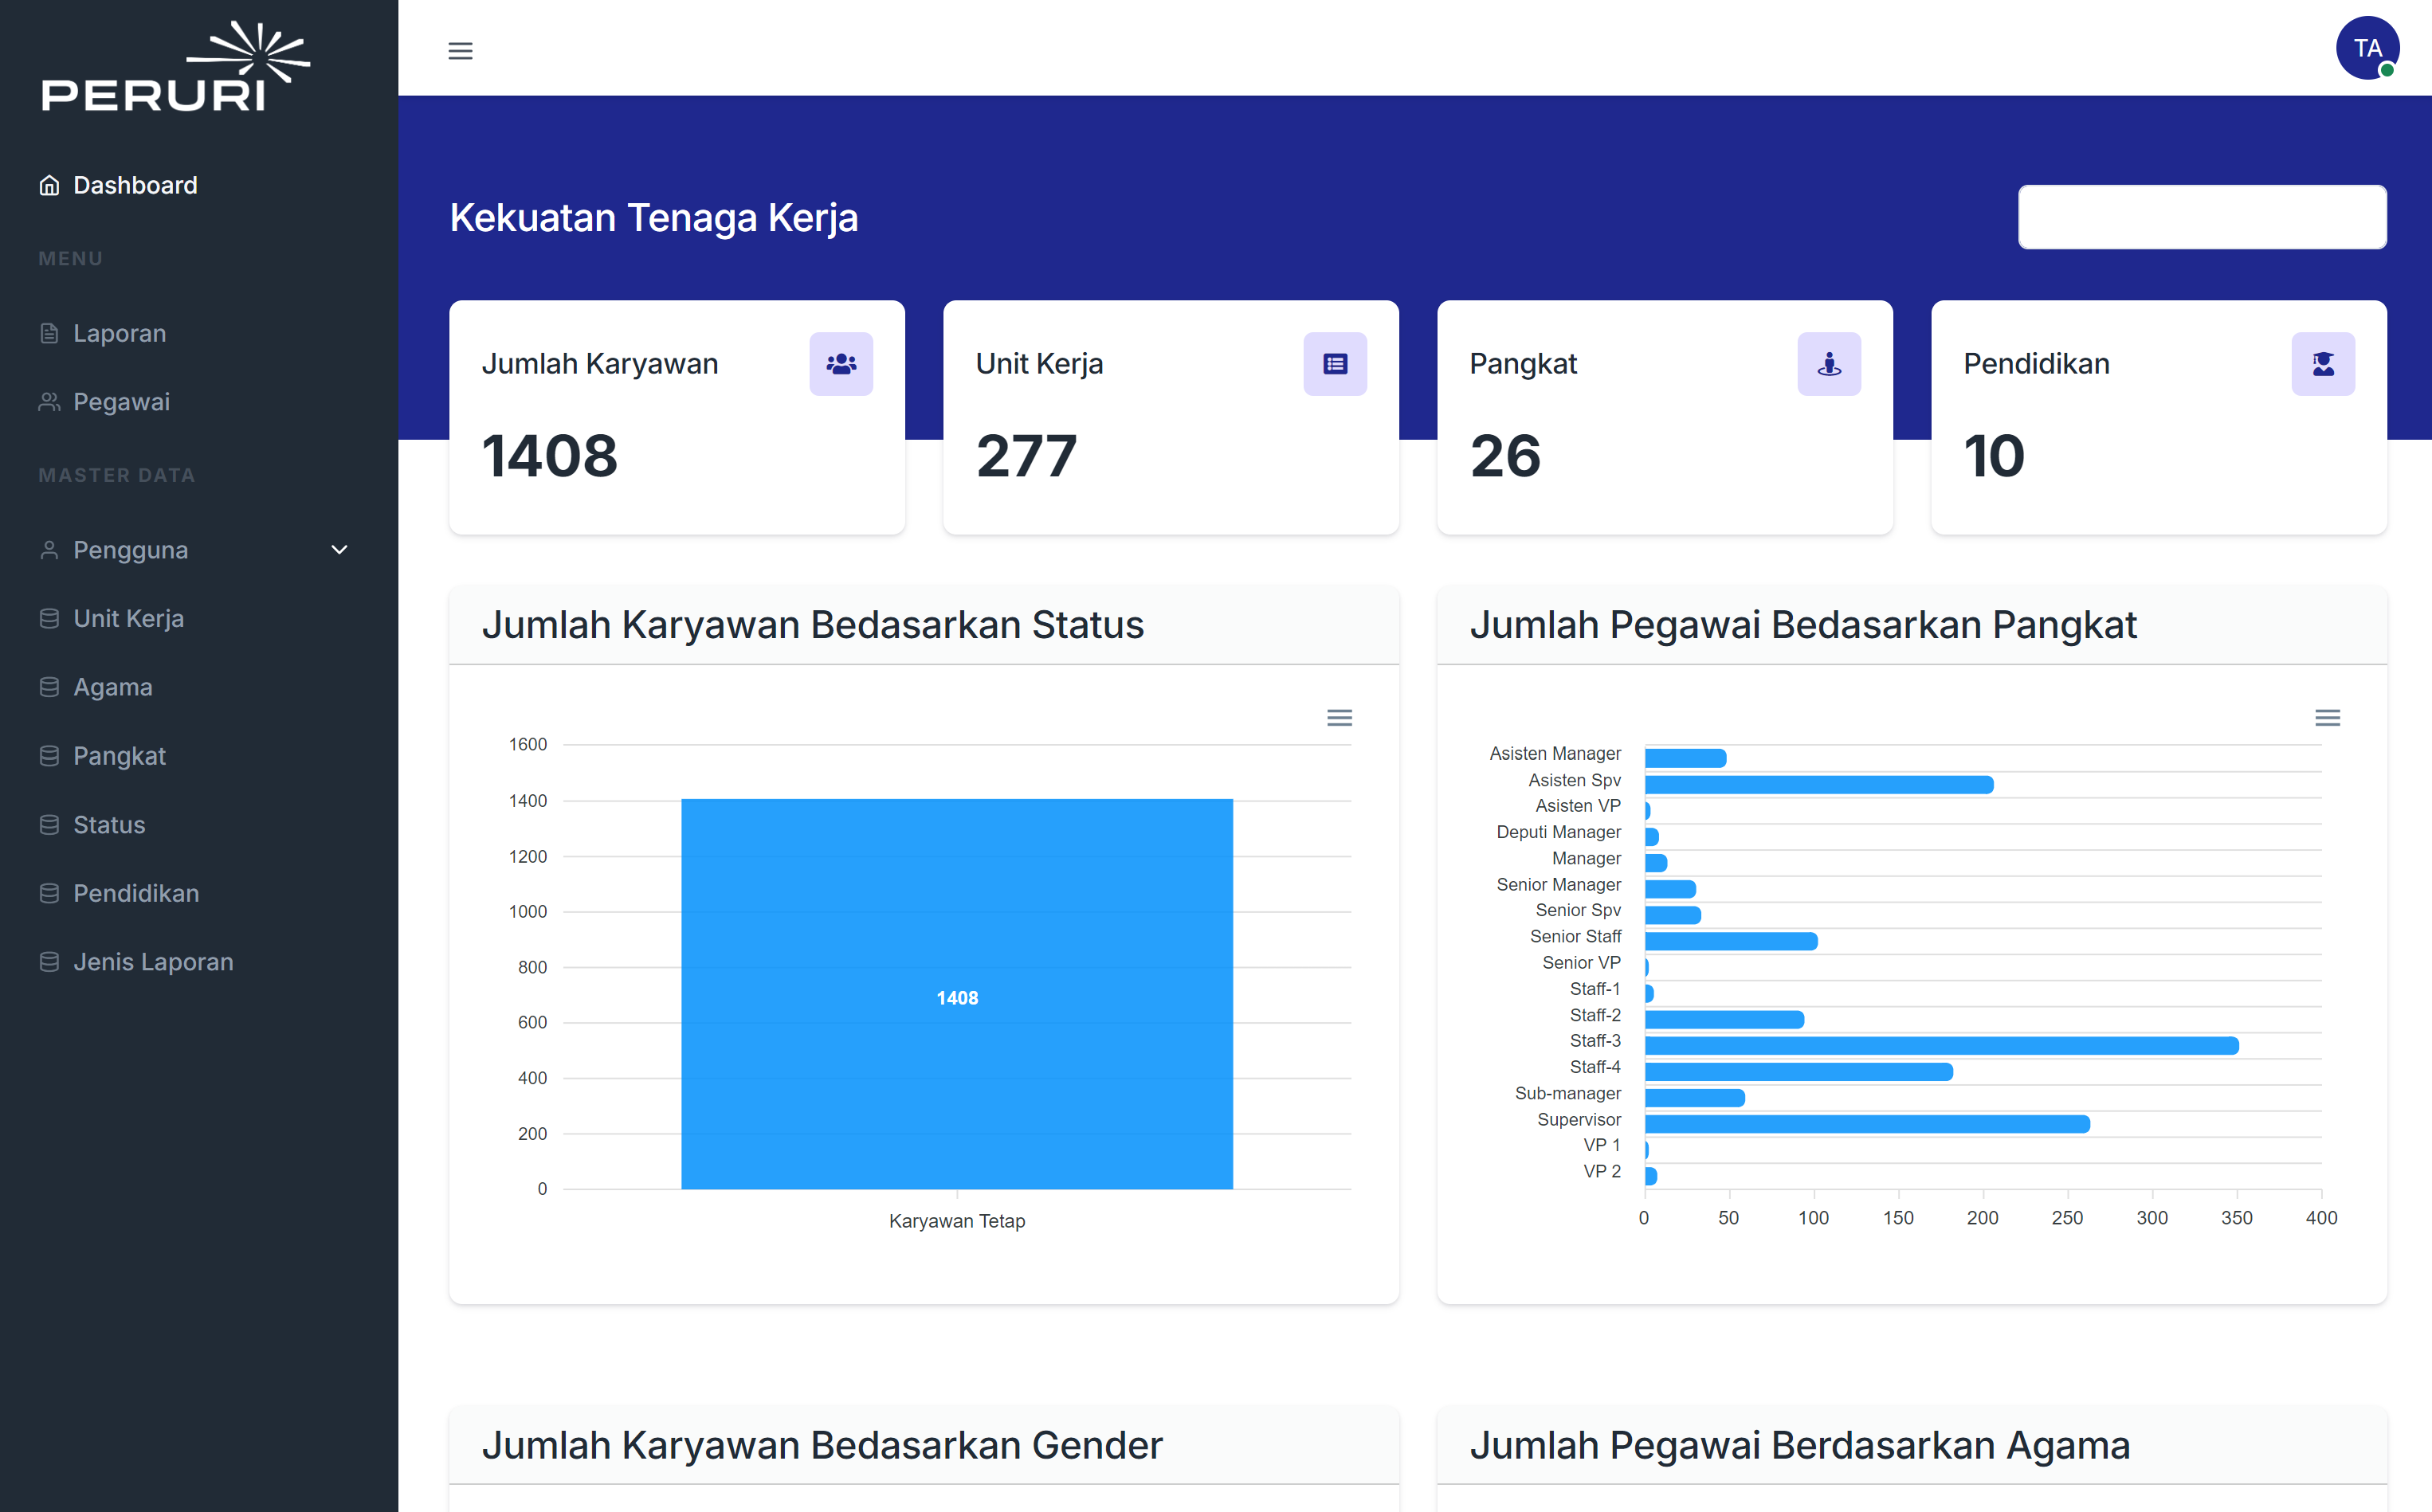Click the Kekuatan Tenaga Kerja heading
2432x1512 pixels.
pyautogui.click(x=654, y=217)
